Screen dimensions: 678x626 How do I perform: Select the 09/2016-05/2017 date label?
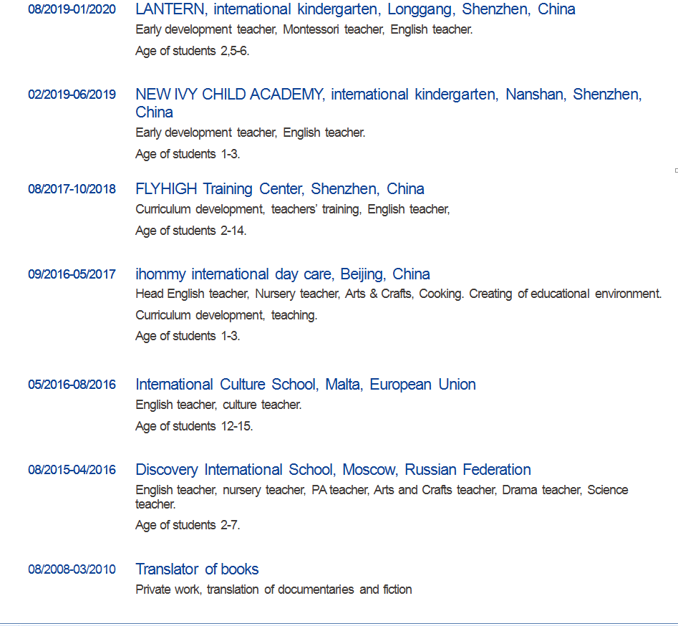pos(72,274)
